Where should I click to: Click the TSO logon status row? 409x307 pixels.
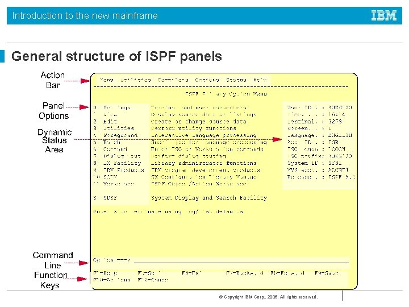316,150
